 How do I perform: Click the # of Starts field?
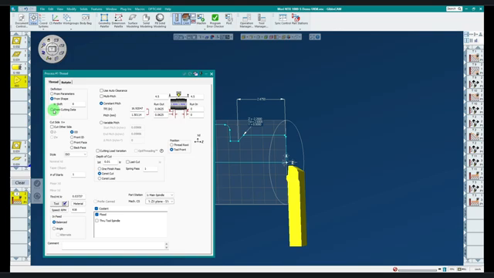coord(78,175)
